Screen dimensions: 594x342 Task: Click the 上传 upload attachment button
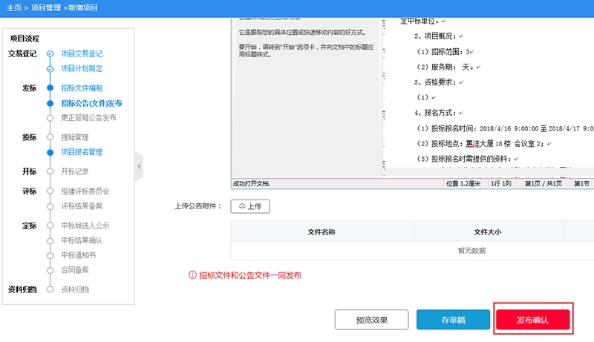coord(250,206)
